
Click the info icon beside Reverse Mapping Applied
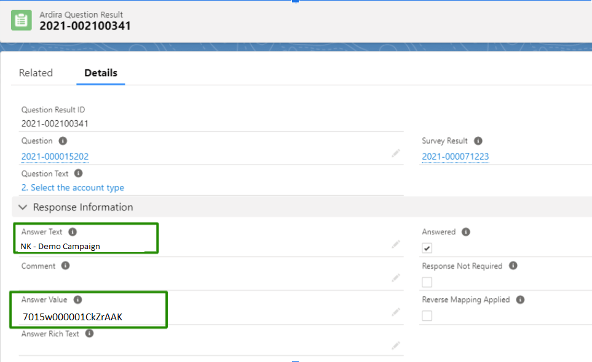pyautogui.click(x=519, y=299)
